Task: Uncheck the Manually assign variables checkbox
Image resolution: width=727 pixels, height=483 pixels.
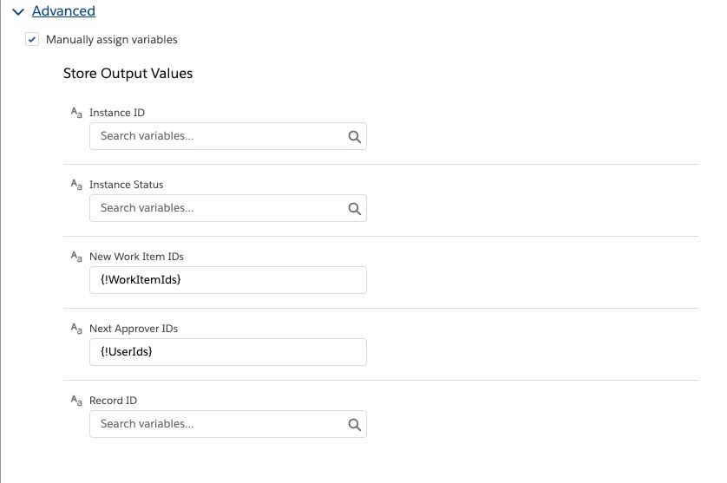Action: click(x=32, y=40)
